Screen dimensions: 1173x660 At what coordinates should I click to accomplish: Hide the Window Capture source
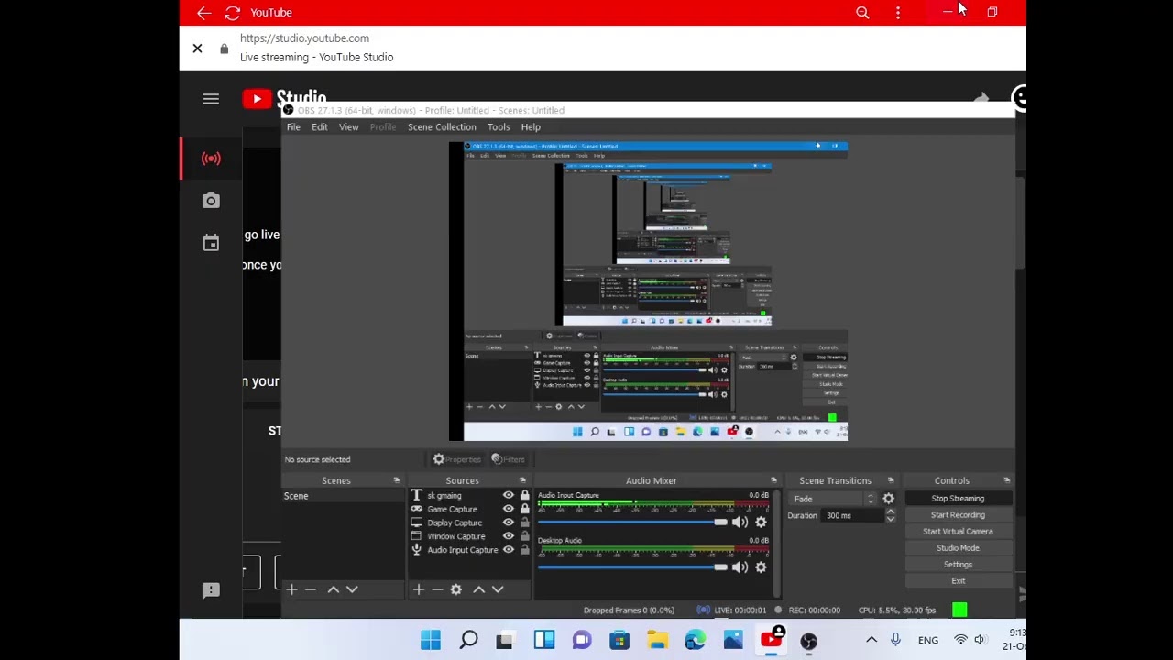click(x=508, y=536)
